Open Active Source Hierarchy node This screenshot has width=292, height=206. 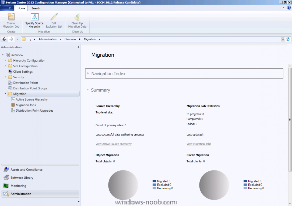tap(31, 100)
